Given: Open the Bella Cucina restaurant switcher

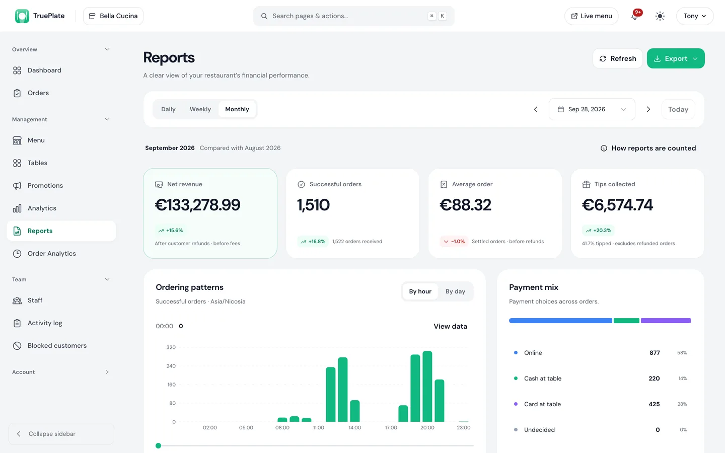Looking at the screenshot, I should [x=113, y=16].
